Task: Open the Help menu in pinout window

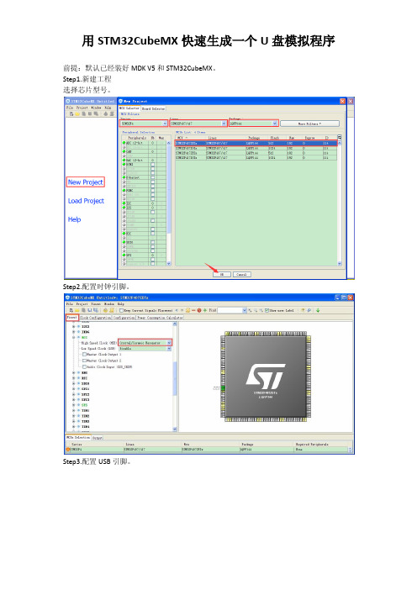Action: click(121, 303)
